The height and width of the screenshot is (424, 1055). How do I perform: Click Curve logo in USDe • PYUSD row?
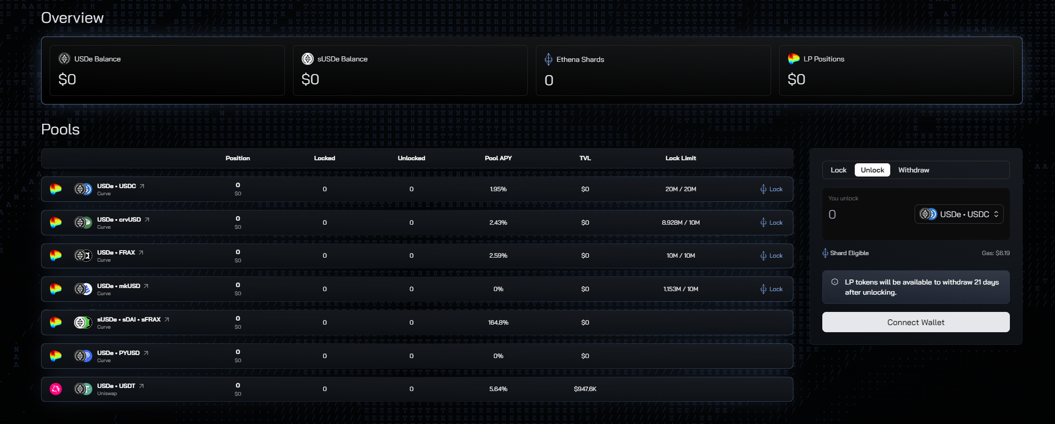click(x=56, y=356)
